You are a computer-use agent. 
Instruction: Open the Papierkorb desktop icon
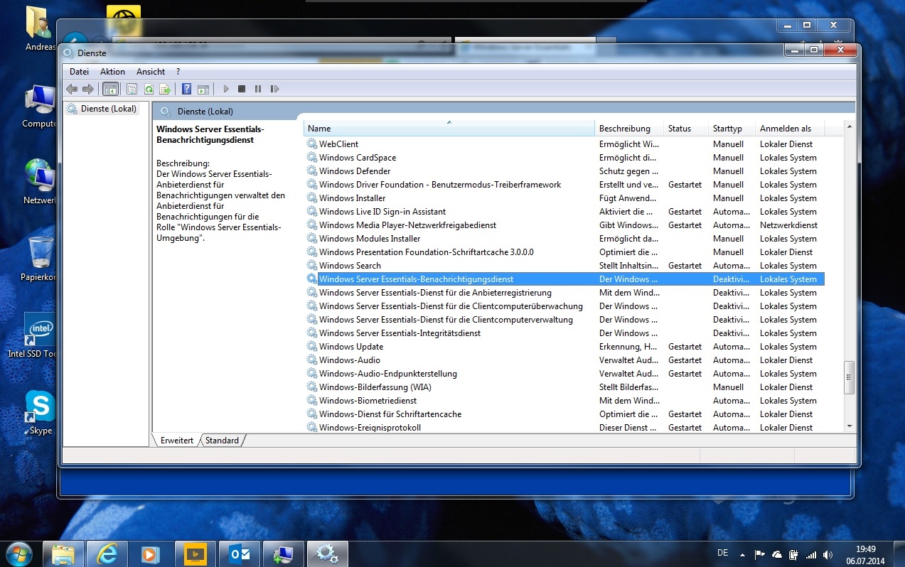[40, 259]
